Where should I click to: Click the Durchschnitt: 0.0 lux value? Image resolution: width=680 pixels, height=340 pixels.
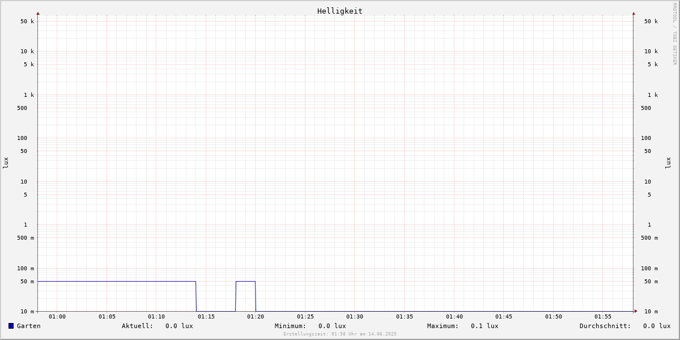(625, 326)
